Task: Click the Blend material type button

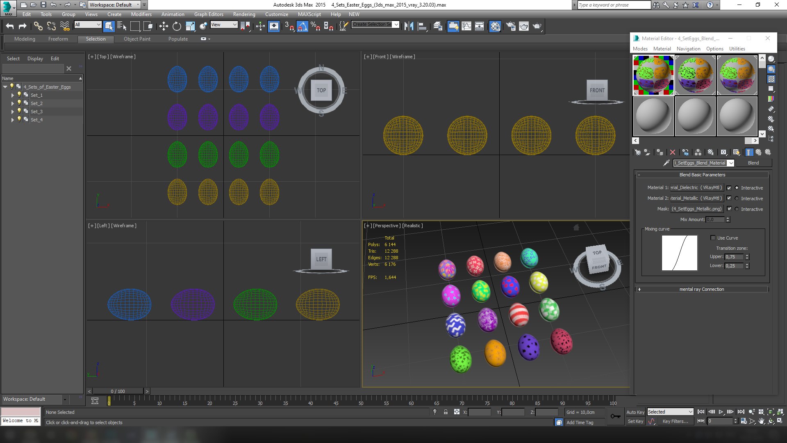Action: (753, 163)
